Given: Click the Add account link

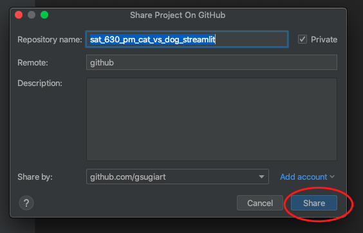Looking at the screenshot, I should coord(304,177).
